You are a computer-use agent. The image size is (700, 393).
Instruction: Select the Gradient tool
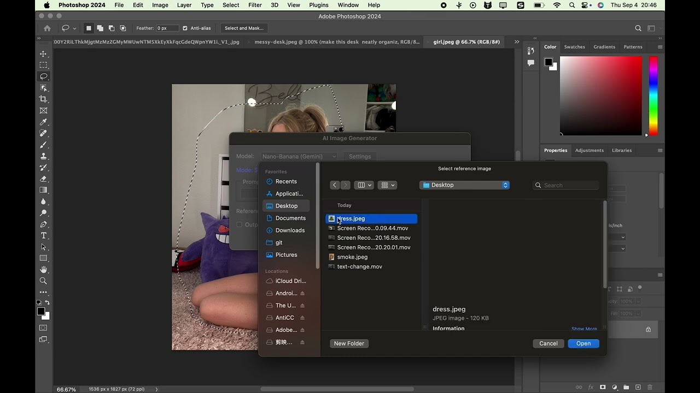[43, 190]
